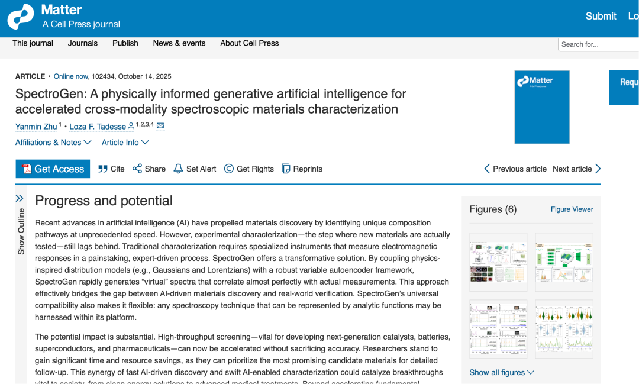Expand Affiliations & Notes section
639x384 pixels.
(x=53, y=142)
